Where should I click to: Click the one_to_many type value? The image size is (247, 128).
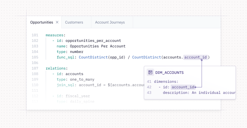coord(82,79)
